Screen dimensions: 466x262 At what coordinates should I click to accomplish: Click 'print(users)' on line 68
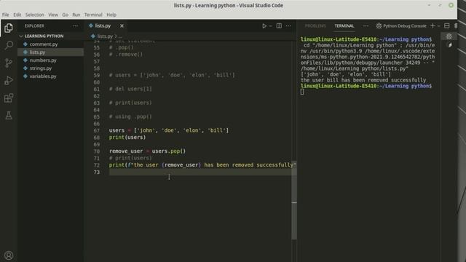[x=127, y=138]
